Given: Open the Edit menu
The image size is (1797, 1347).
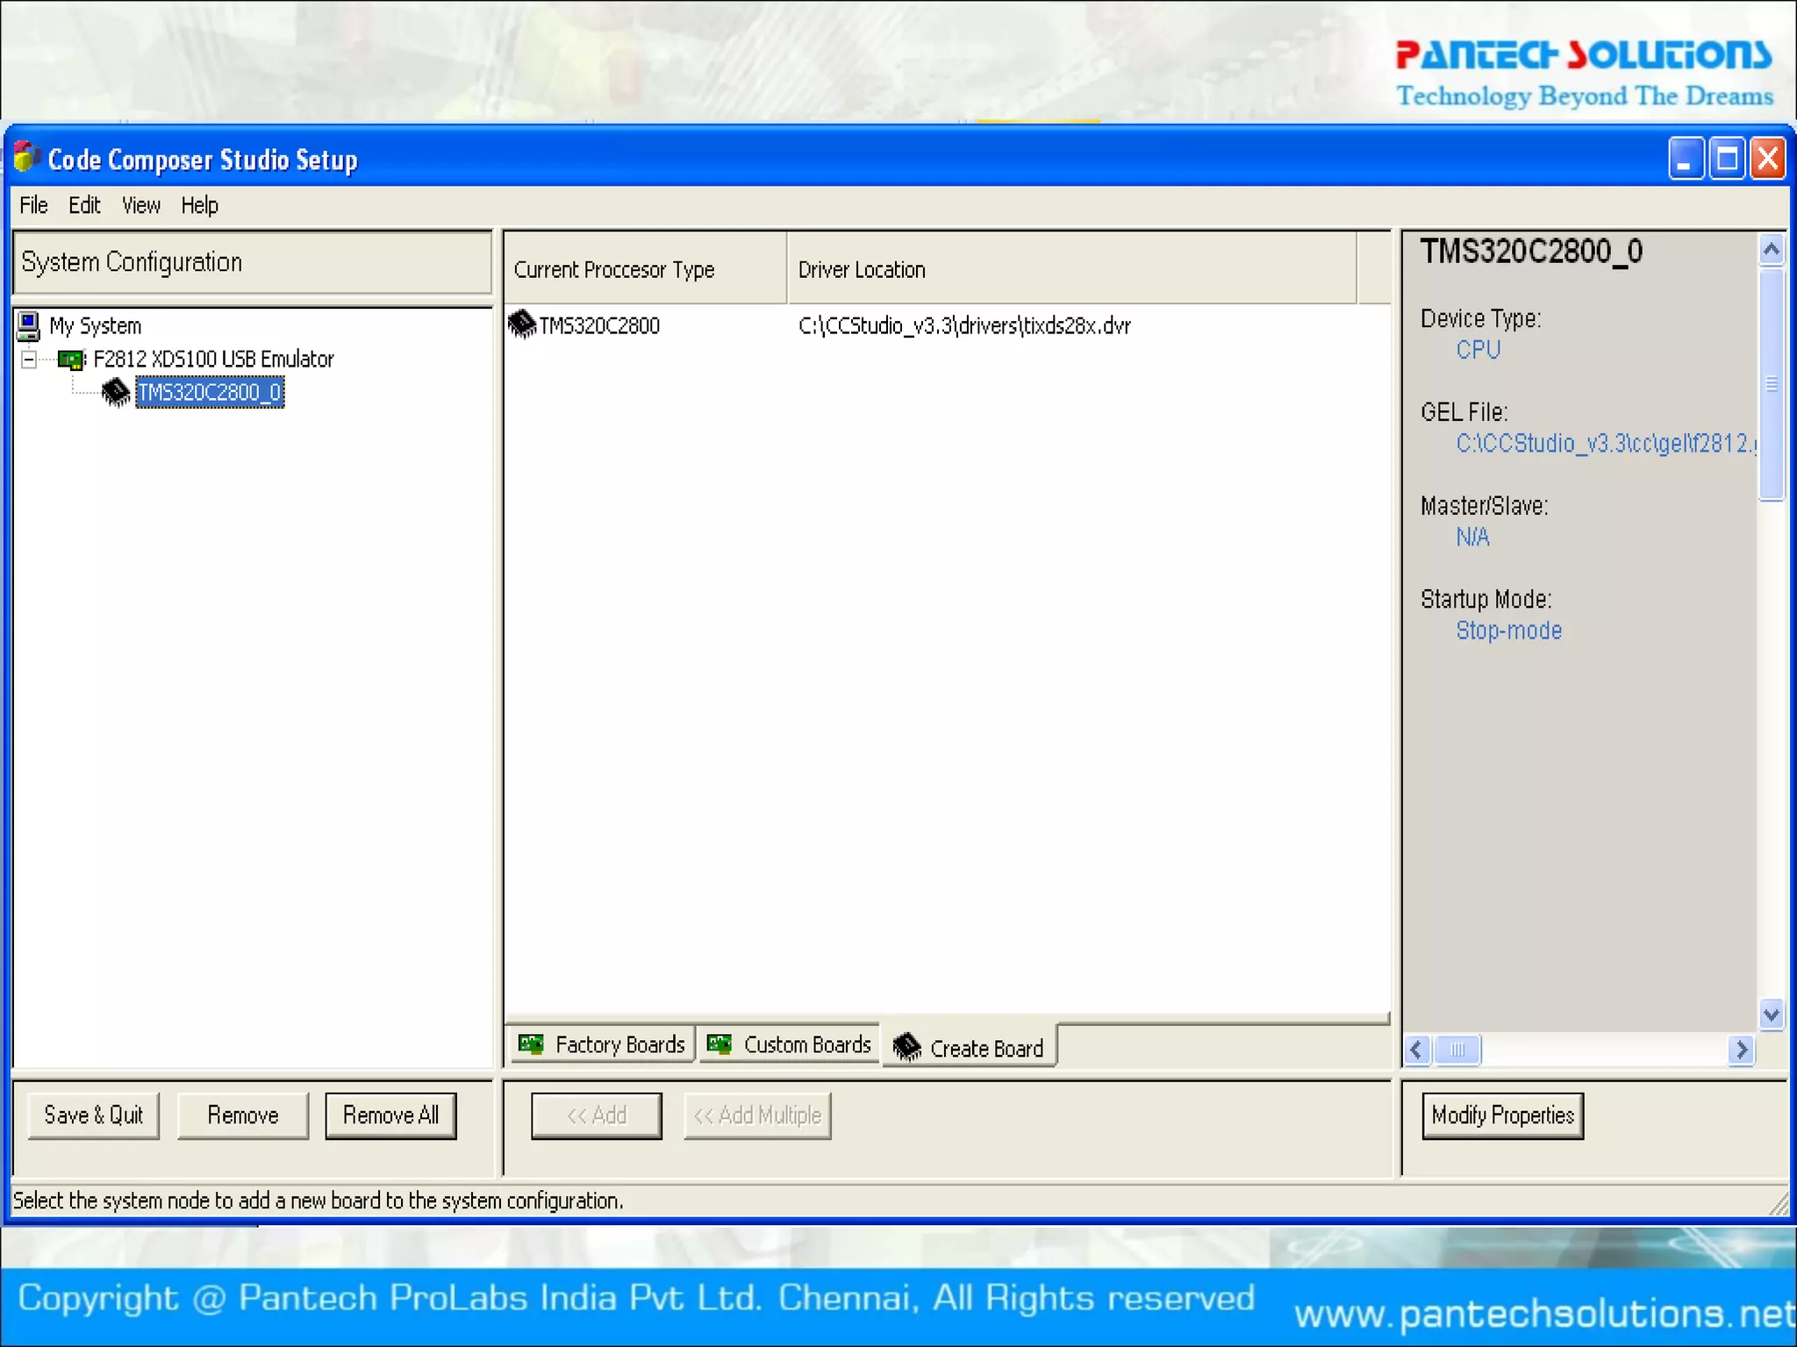Looking at the screenshot, I should (x=84, y=205).
